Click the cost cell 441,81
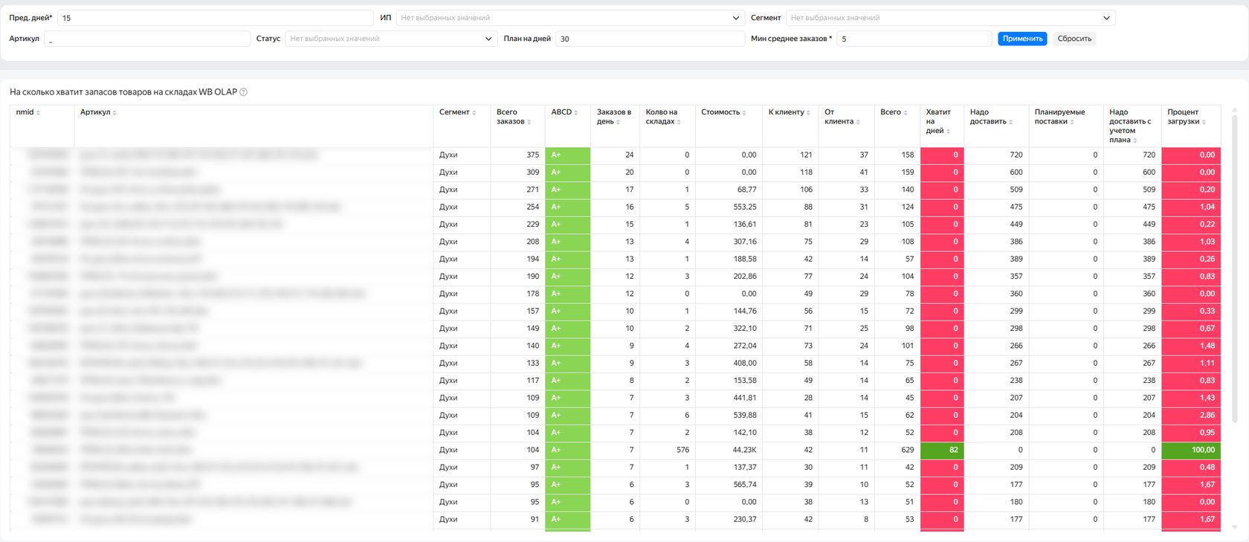Image resolution: width=1249 pixels, height=542 pixels. [729, 398]
